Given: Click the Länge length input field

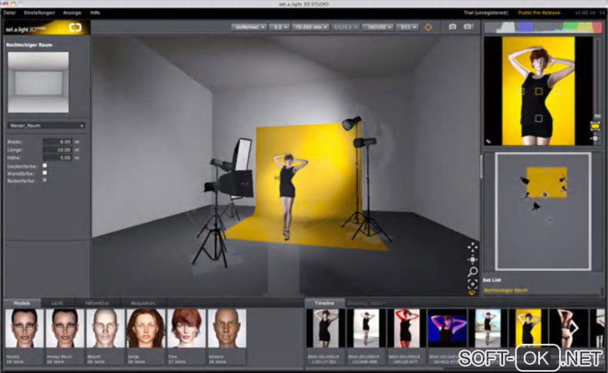Looking at the screenshot, I should 57,150.
